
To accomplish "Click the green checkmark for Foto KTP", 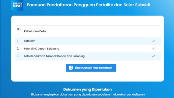I will (x=154, y=41).
